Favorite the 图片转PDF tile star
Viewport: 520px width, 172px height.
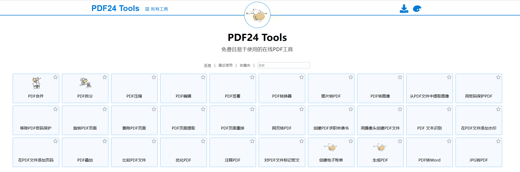(x=351, y=77)
